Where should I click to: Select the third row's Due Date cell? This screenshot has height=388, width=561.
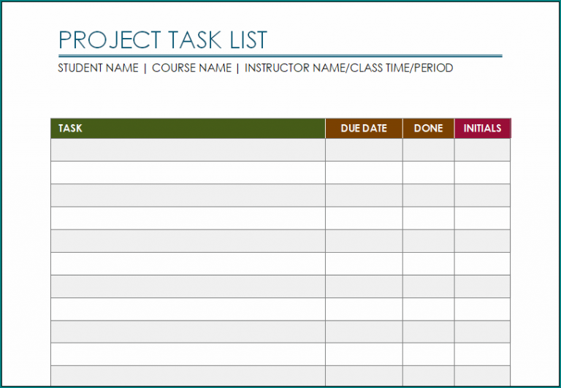pyautogui.click(x=364, y=195)
